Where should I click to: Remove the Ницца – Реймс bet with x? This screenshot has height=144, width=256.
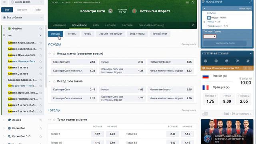(x=204, y=22)
